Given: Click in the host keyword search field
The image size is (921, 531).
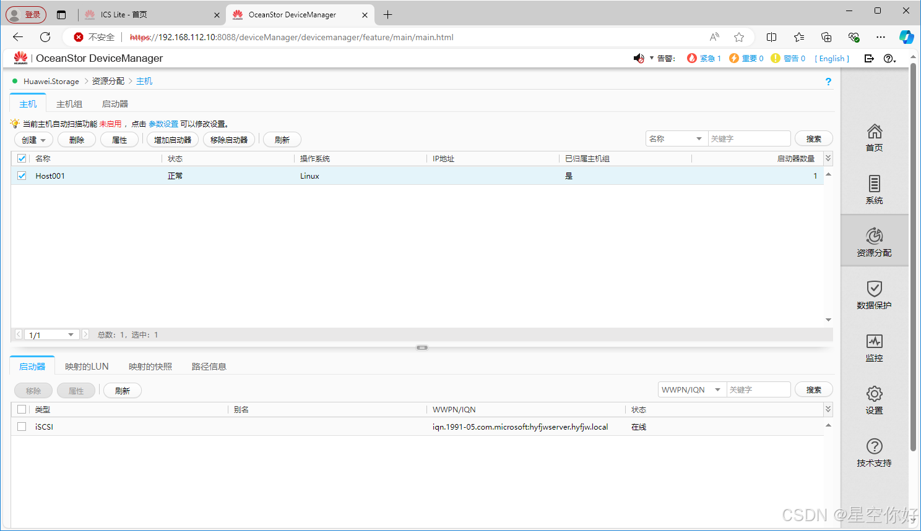Looking at the screenshot, I should (750, 138).
